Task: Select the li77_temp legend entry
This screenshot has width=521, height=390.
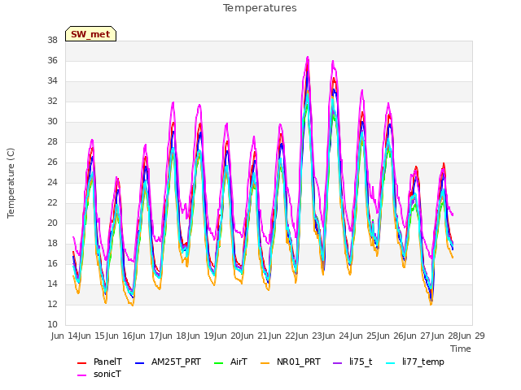Action: 415,362
